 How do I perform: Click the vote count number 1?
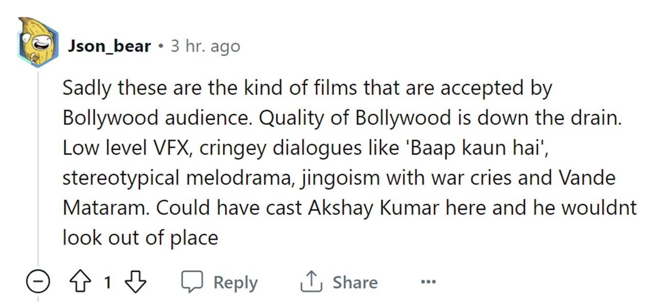click(108, 282)
